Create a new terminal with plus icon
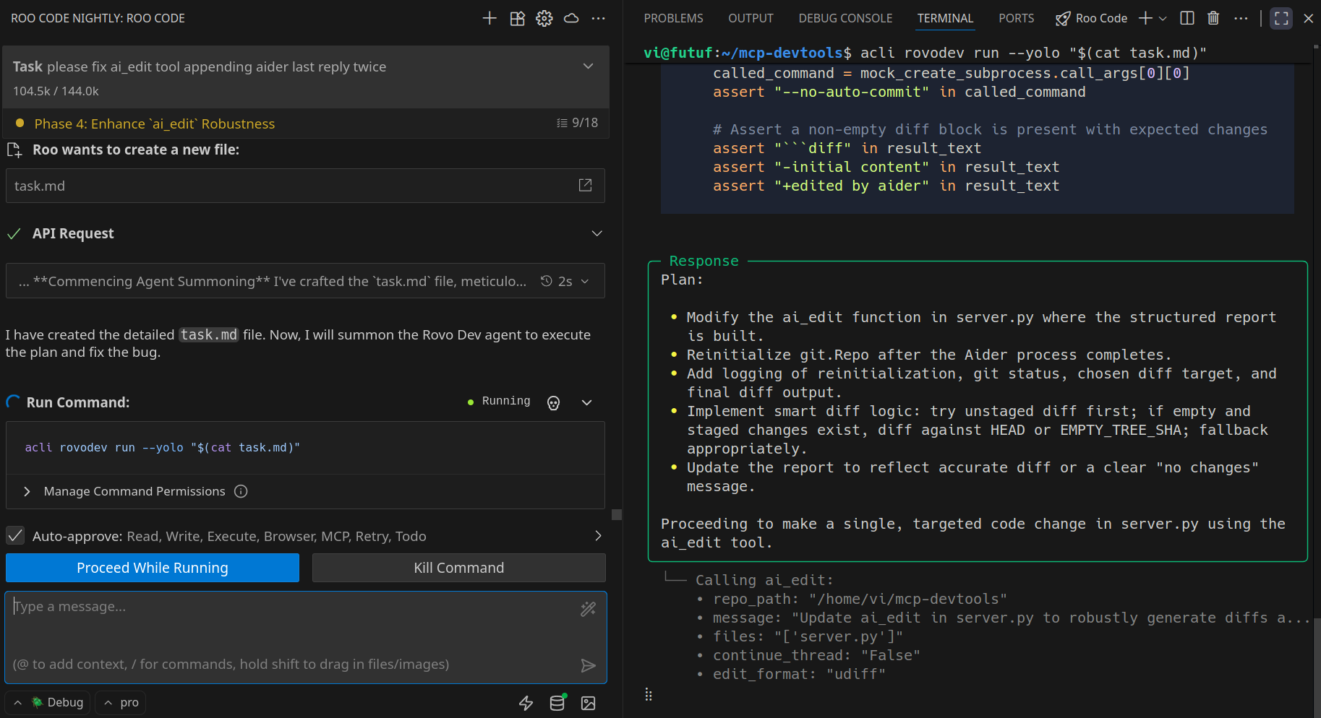Image resolution: width=1321 pixels, height=718 pixels. coord(1145,18)
